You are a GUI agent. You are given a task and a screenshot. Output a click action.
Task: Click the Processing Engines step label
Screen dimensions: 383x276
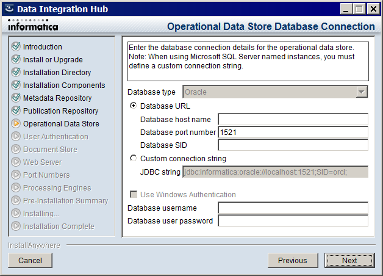coord(57,188)
